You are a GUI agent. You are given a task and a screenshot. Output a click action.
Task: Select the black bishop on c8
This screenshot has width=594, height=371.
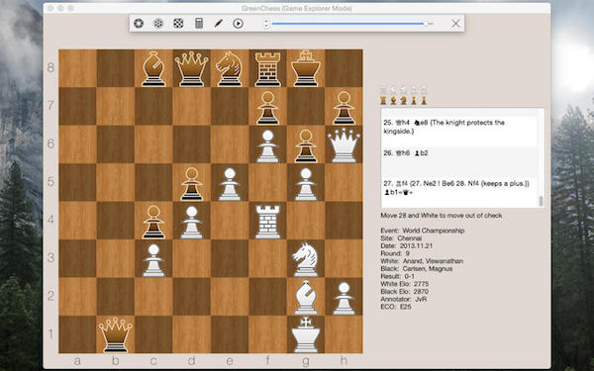coord(153,68)
